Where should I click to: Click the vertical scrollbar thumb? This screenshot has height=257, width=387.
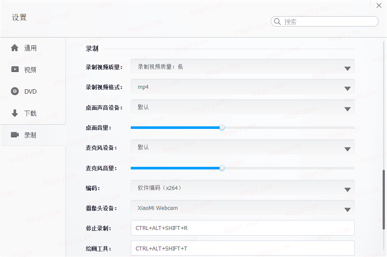click(x=384, y=200)
